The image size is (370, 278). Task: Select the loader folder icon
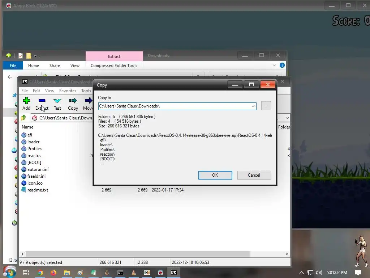pos(24,142)
